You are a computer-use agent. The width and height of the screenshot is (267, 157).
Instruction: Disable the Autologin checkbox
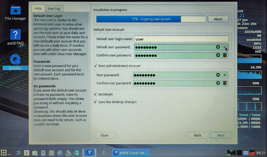pos(95,94)
